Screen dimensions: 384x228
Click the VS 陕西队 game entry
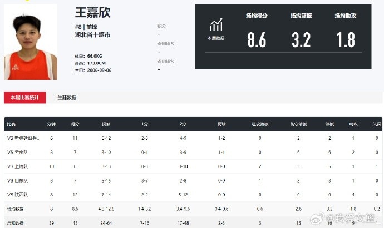[x=18, y=195]
